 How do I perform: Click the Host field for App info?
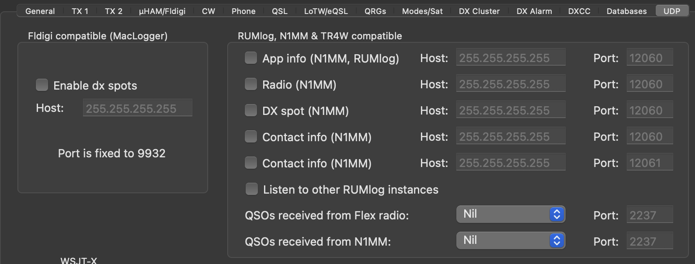pyautogui.click(x=511, y=58)
